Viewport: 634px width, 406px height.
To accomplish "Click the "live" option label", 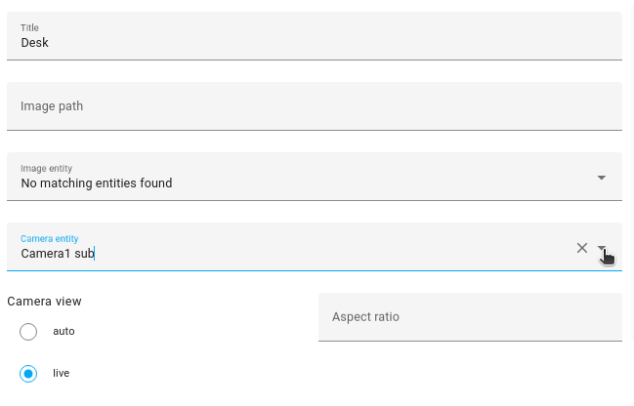I will [62, 373].
